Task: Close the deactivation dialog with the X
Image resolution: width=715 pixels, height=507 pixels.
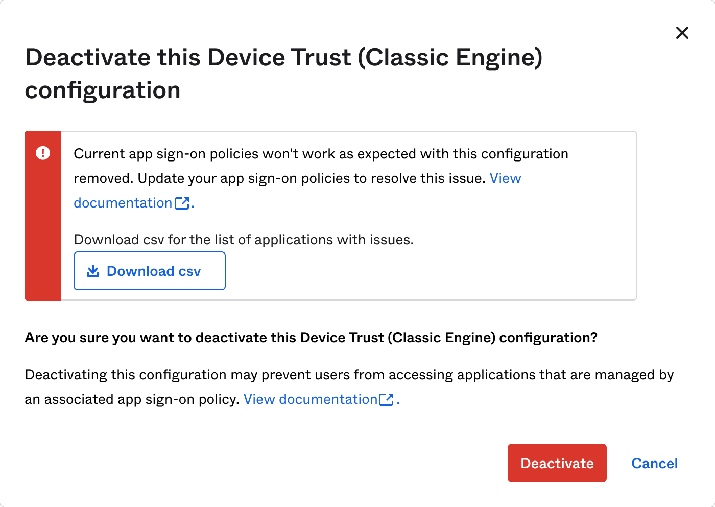Action: click(x=682, y=33)
